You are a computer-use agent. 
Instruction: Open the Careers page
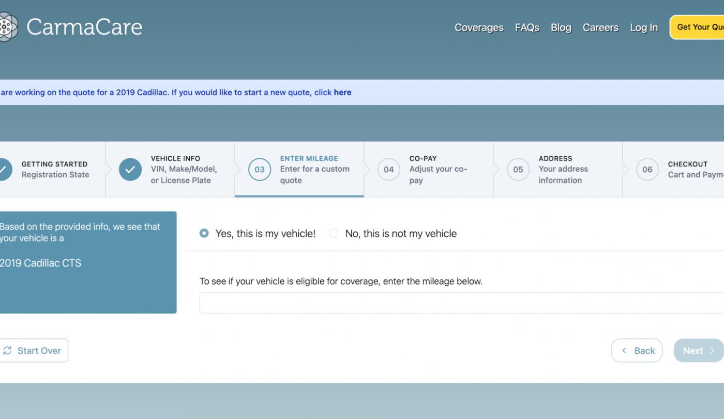(x=600, y=27)
